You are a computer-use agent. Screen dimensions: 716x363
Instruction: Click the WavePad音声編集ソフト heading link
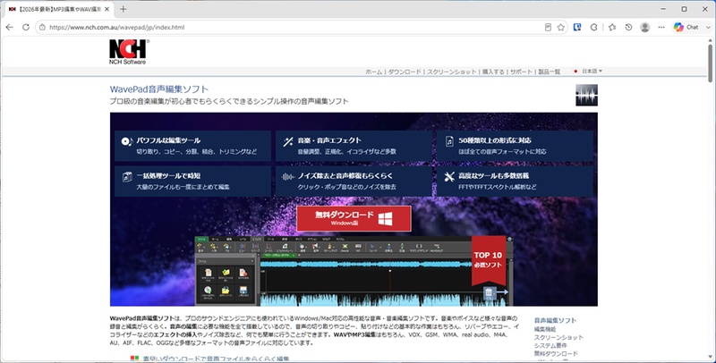pos(159,89)
